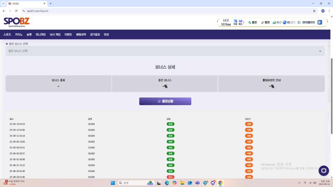Open the live chat bubble
The height and width of the screenshot is (187, 333).
coord(324,171)
